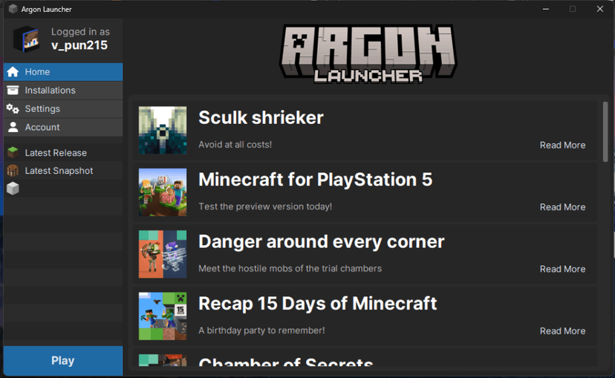Click the Home house icon
The width and height of the screenshot is (615, 378).
(13, 72)
